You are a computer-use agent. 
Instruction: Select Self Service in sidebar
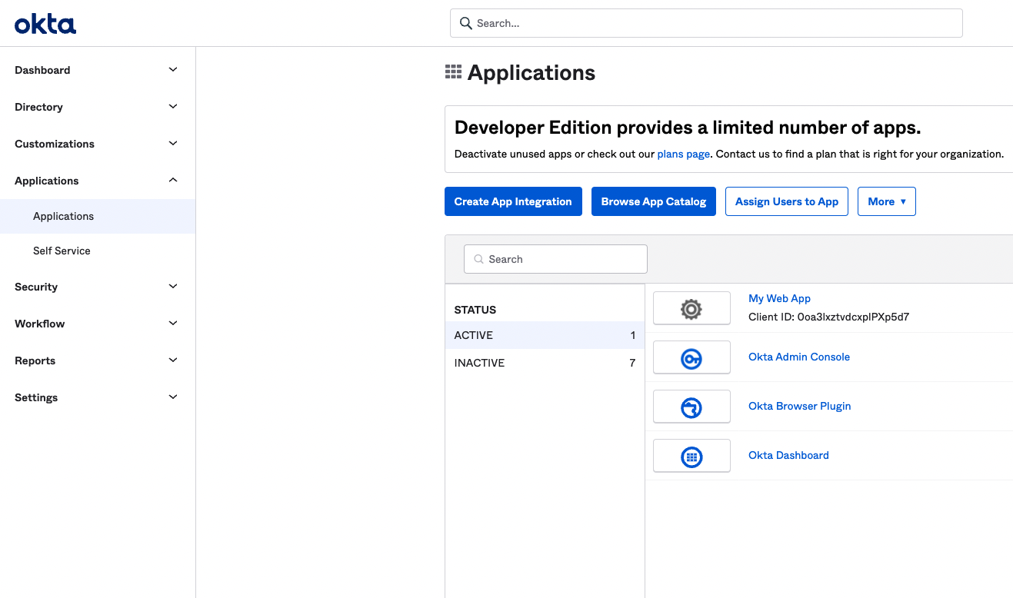pyautogui.click(x=62, y=251)
